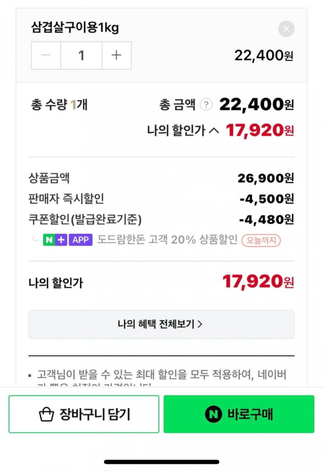Tap the 쿠폰할인(발급완료기준) row label
The width and height of the screenshot is (323, 471).
85,220
